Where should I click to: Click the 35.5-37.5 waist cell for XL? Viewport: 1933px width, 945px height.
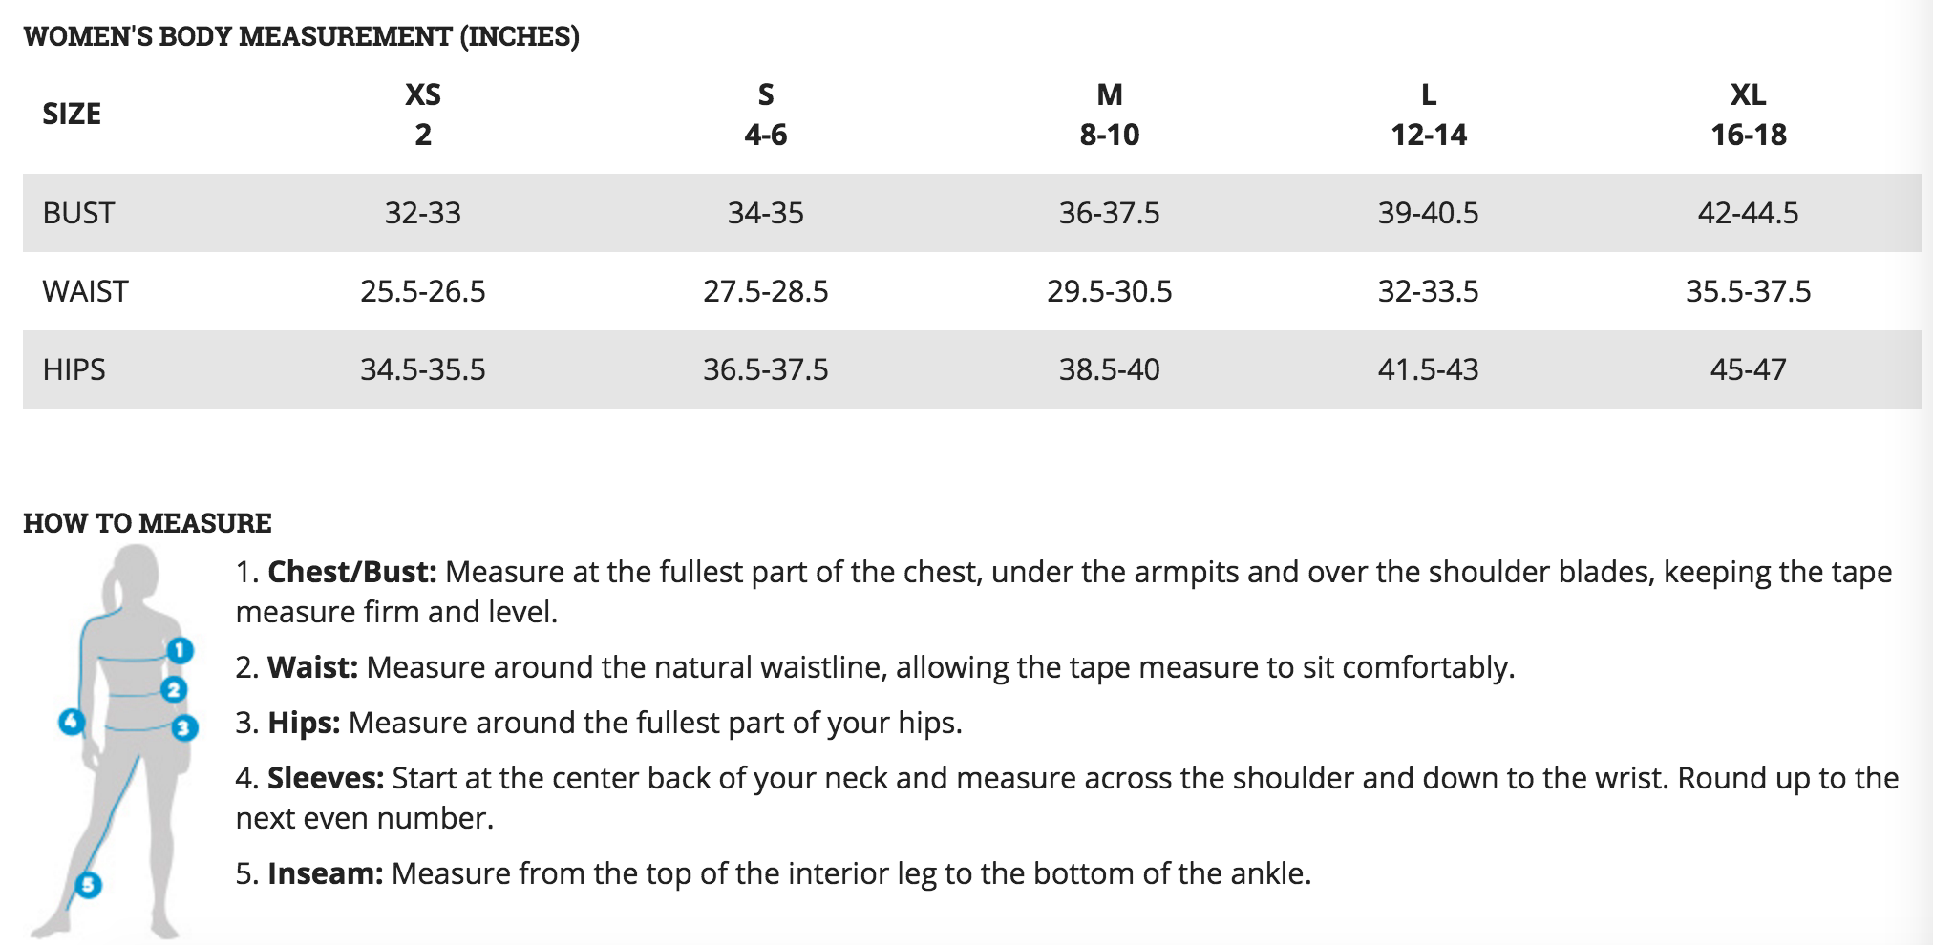coord(1748,291)
